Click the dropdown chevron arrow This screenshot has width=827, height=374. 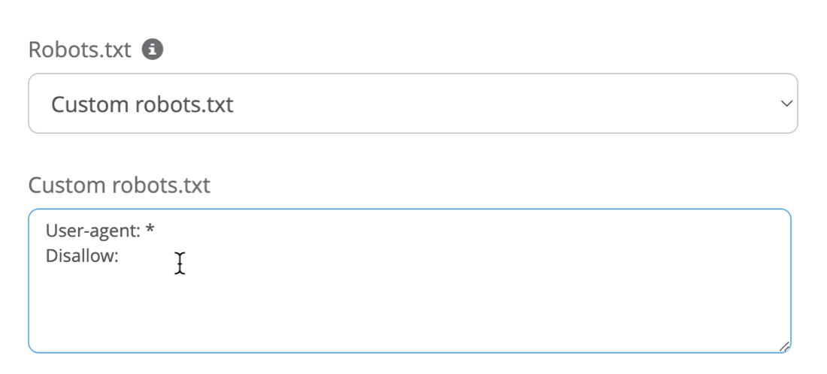point(786,104)
